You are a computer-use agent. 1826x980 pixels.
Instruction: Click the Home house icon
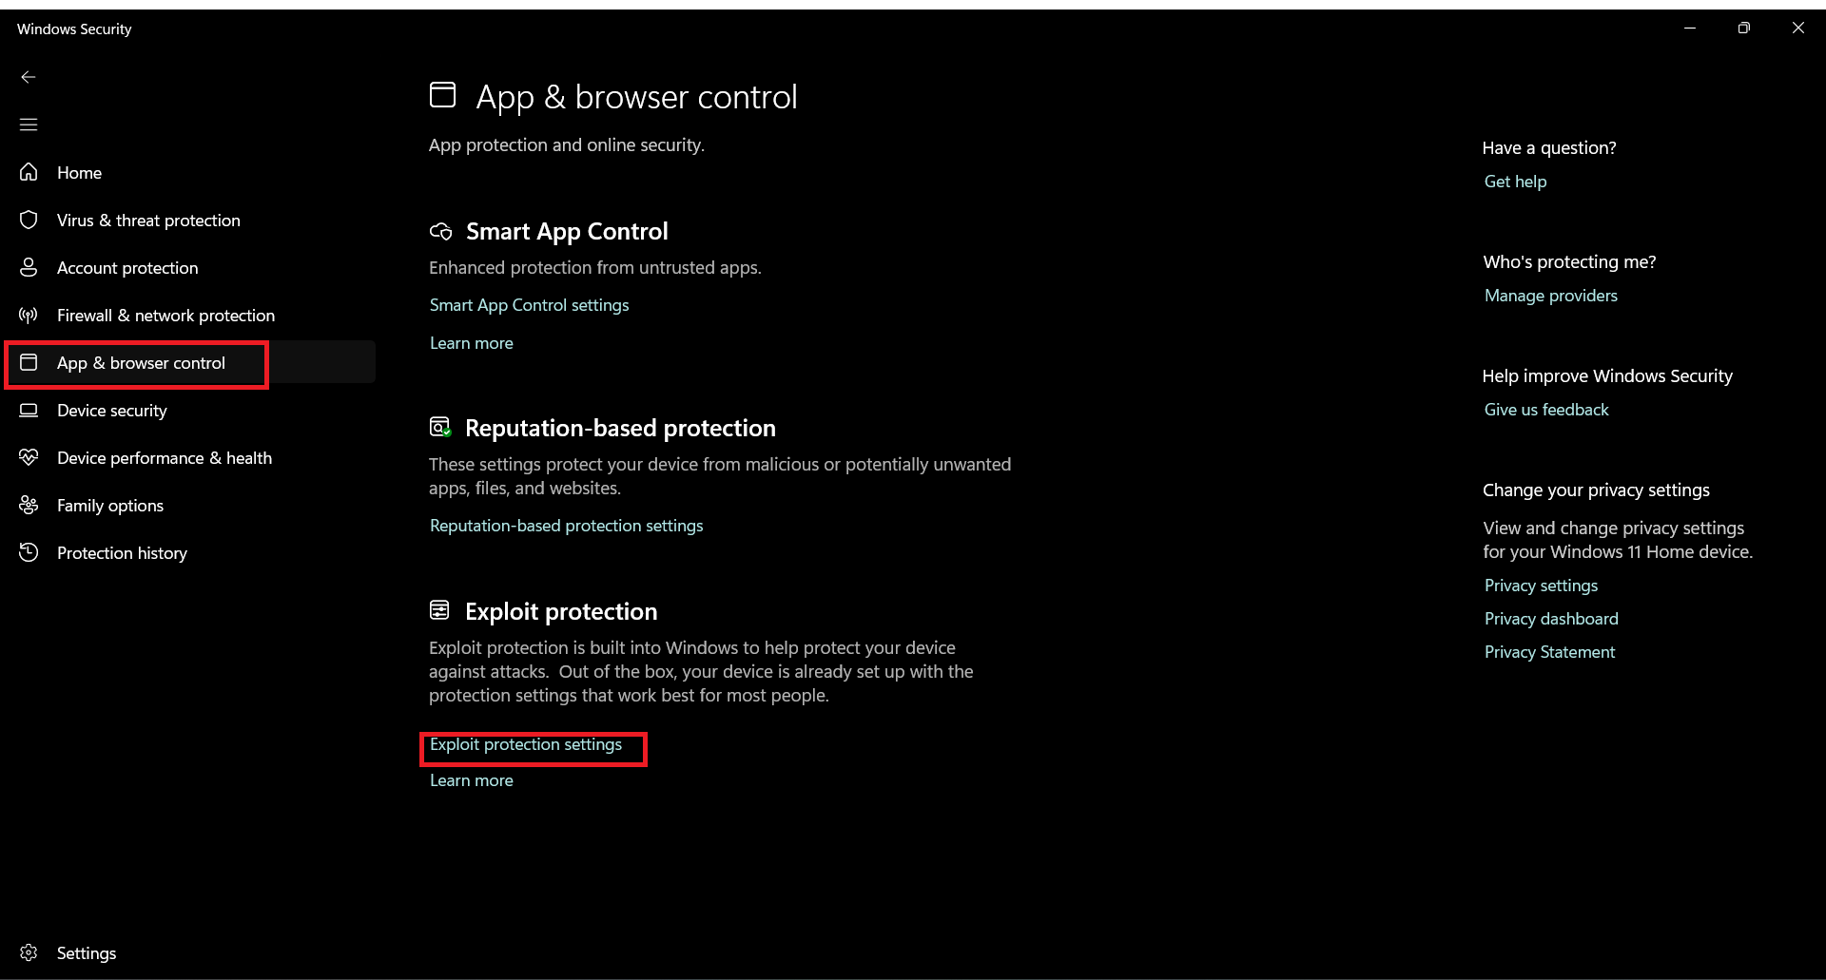click(x=29, y=172)
